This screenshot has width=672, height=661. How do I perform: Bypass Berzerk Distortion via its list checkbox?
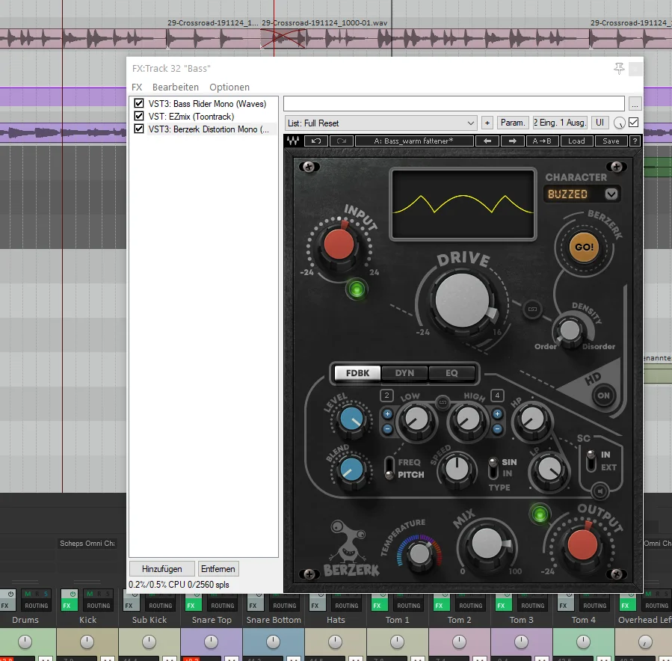[139, 129]
